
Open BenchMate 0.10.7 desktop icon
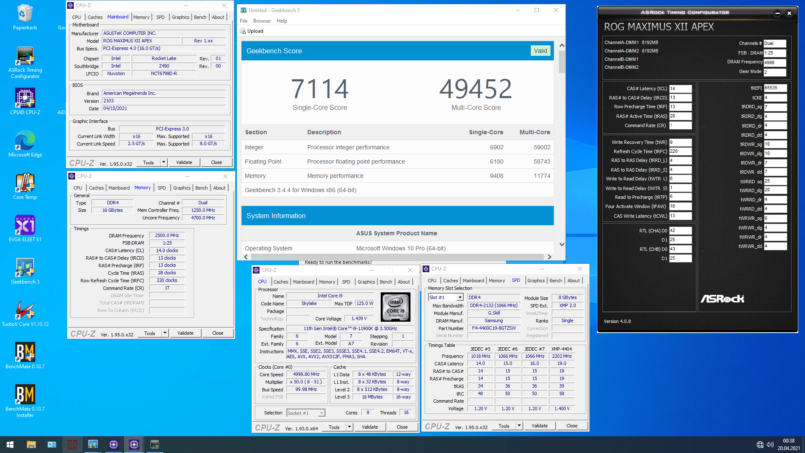click(25, 356)
